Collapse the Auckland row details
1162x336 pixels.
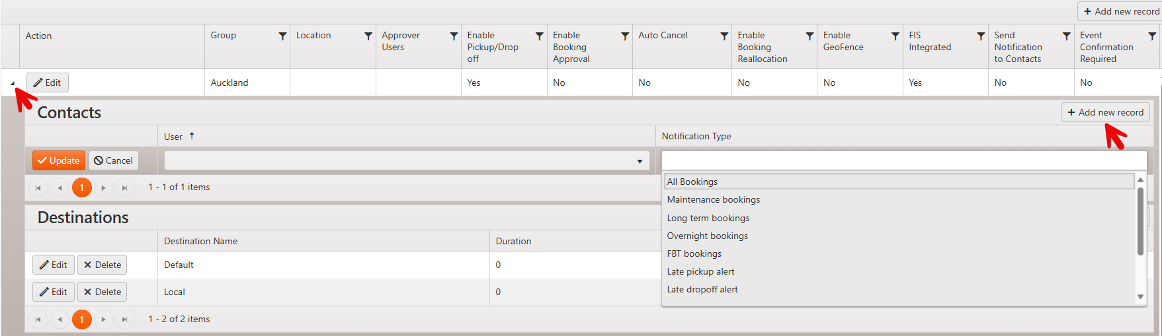tap(13, 83)
